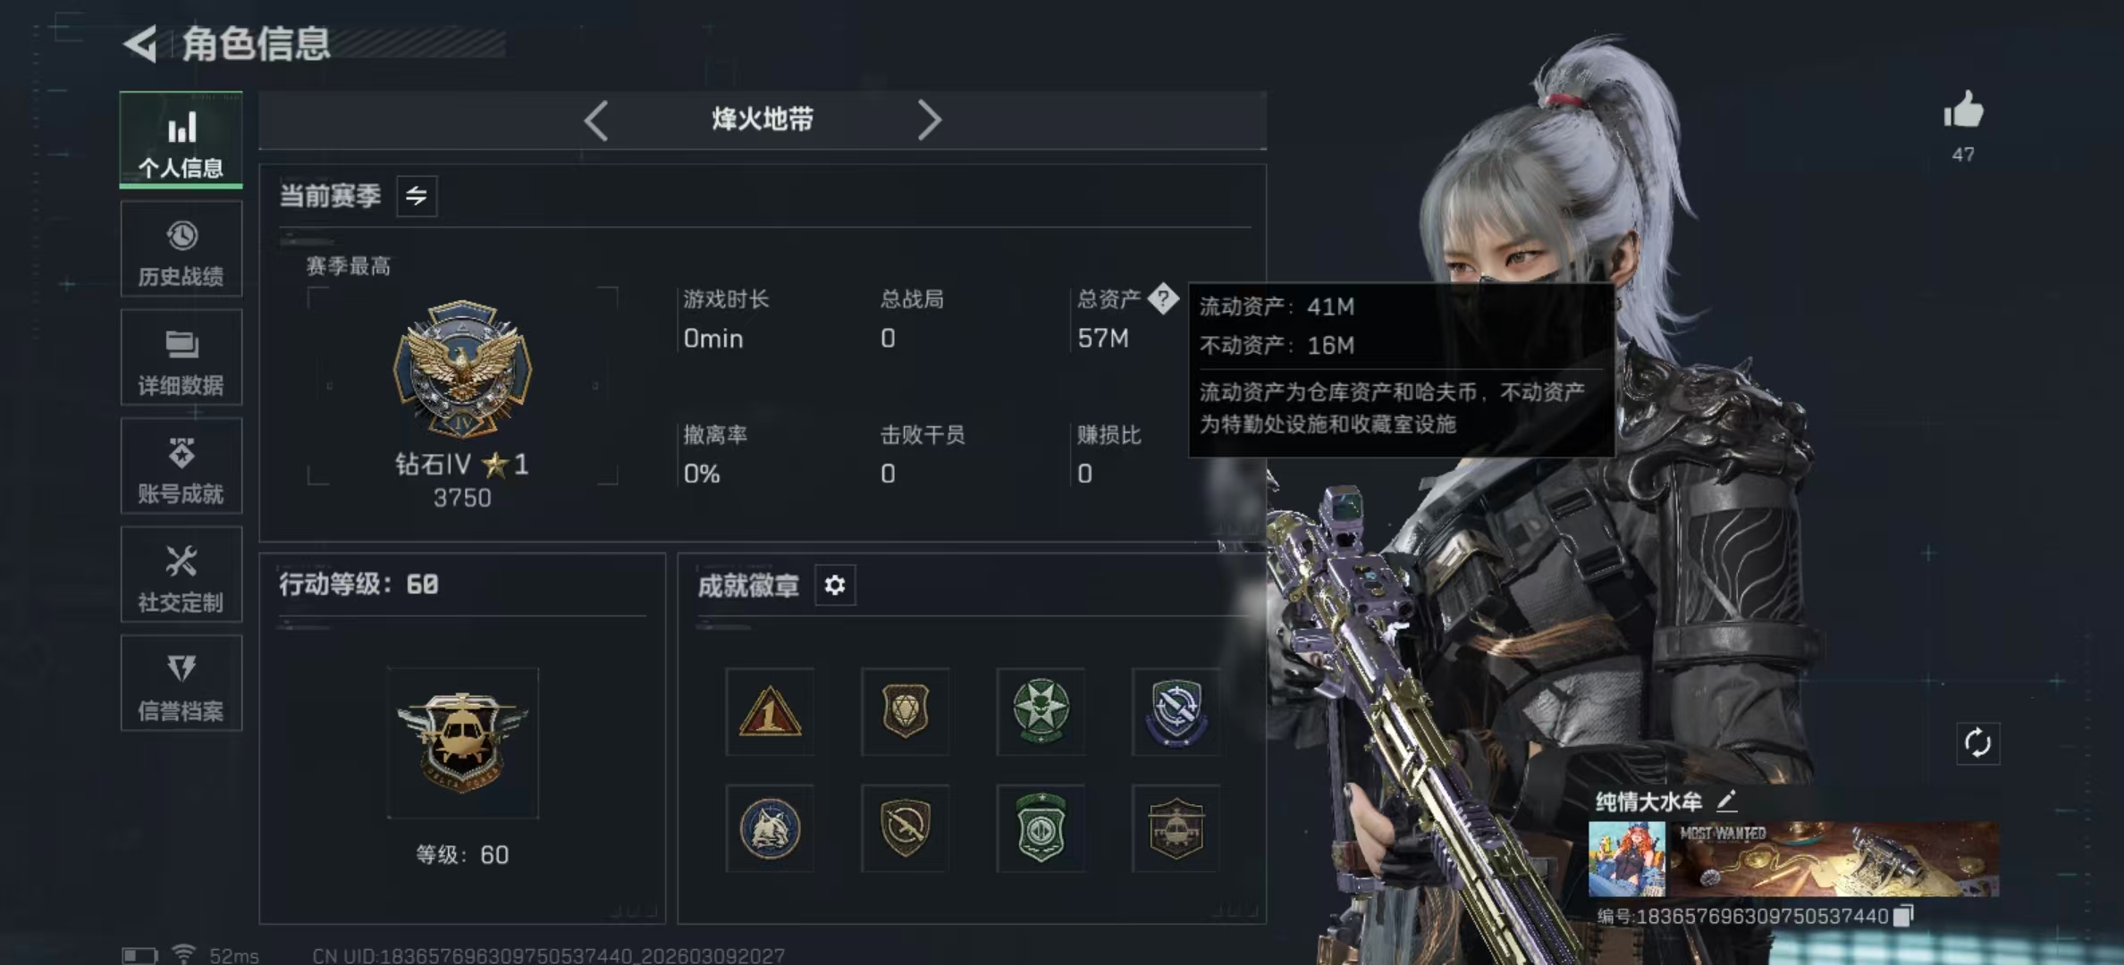Viewport: 2124px width, 965px height.
Task: Copy the player ID number
Action: [1904, 916]
